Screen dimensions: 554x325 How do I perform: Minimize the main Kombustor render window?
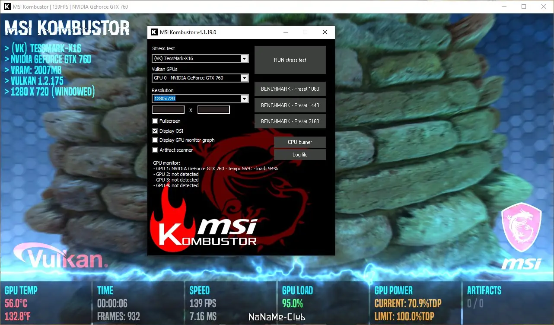tap(504, 6)
